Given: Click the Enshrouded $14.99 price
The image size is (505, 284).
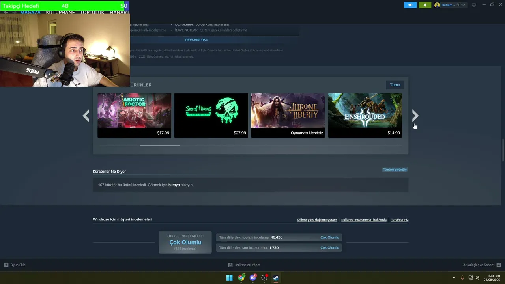Looking at the screenshot, I should (394, 133).
